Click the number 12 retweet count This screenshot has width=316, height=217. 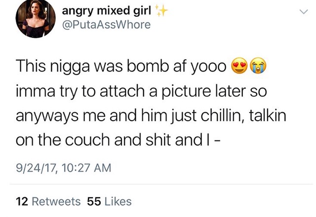click(x=22, y=201)
